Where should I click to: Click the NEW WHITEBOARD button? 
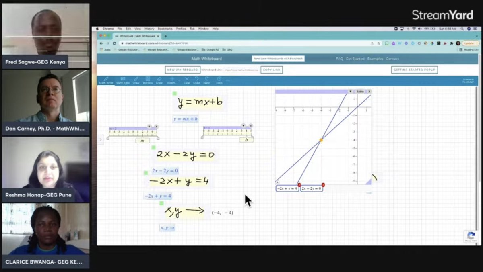[x=182, y=70]
